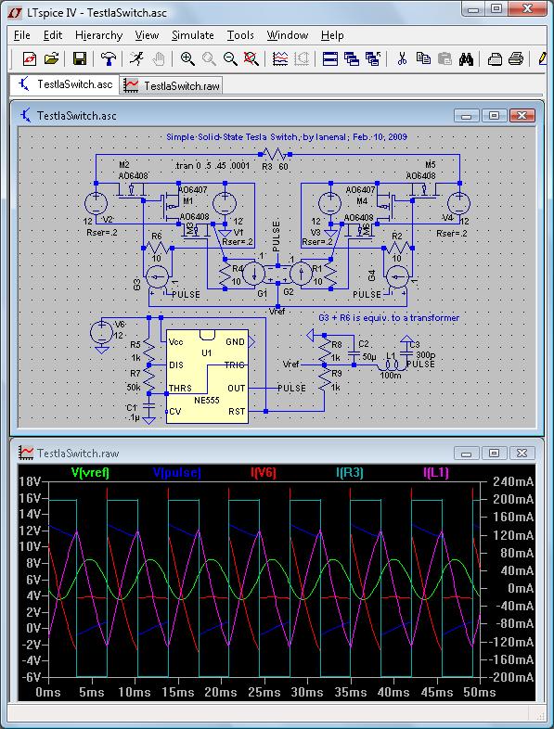Open the Control Panel hammer icon

[109, 58]
